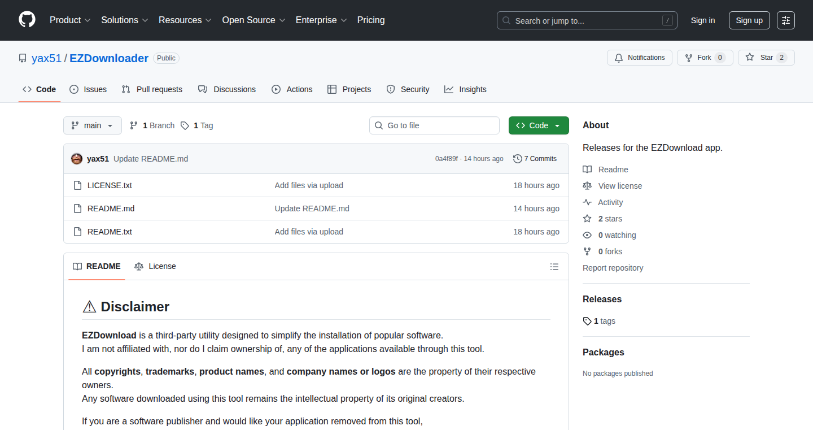Open the main branch selector dropdown
Screen dimensions: 813x430
coord(93,125)
